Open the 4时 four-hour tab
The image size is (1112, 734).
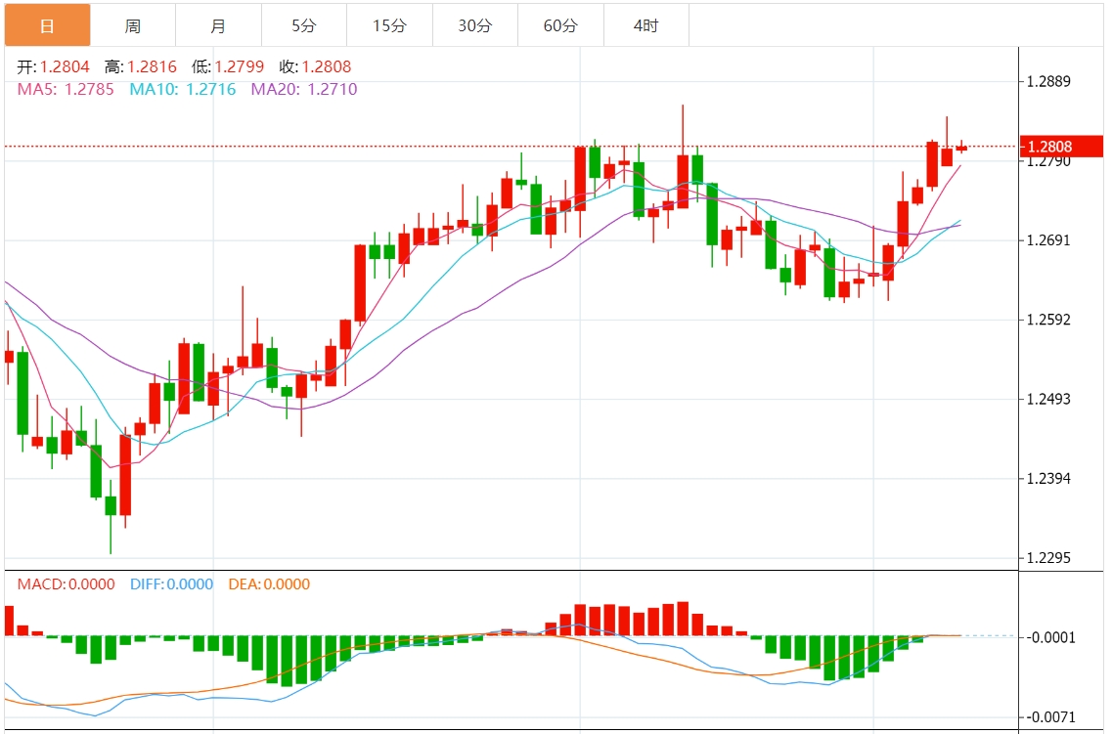(646, 25)
